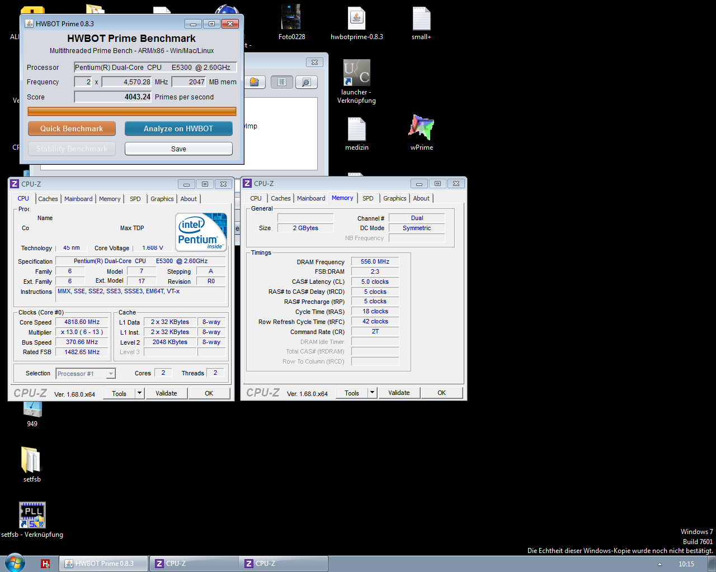This screenshot has width=716, height=572.
Task: Click the frequency field showing 4,570.28
Action: point(127,82)
